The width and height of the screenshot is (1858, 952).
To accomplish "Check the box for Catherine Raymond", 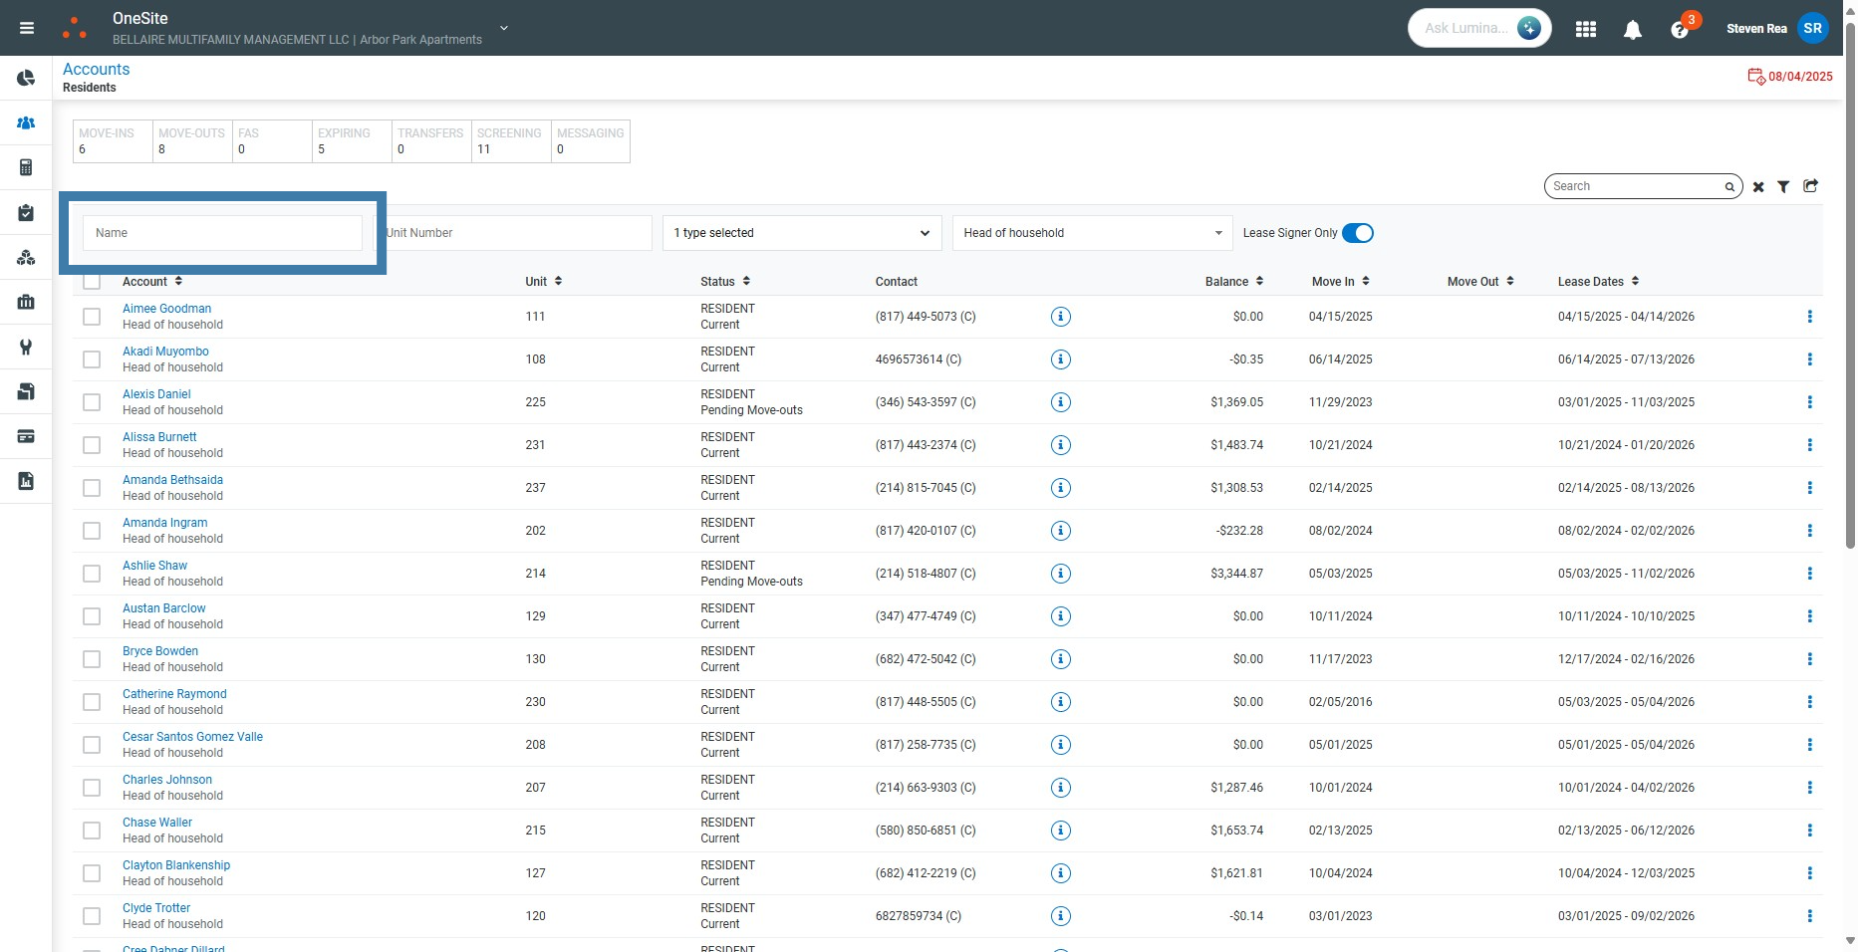I will tap(92, 702).
